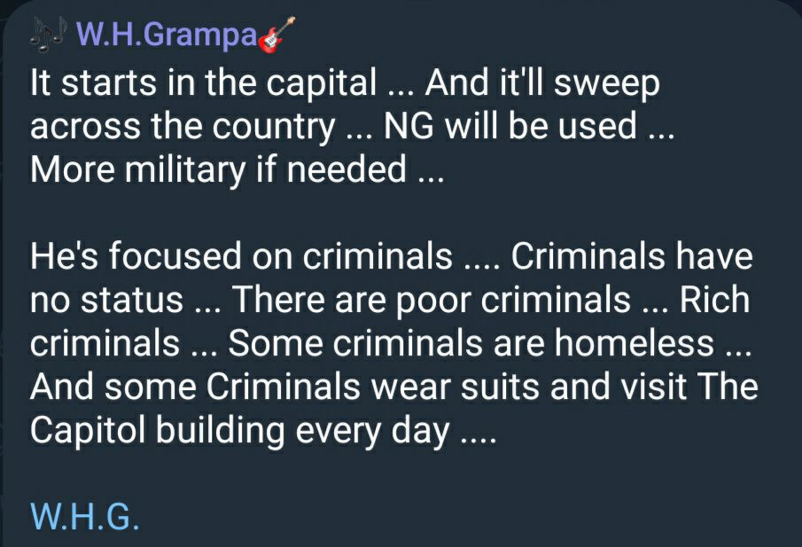Click the phrase "Criminals have" in the message
This screenshot has width=802, height=547.
pyautogui.click(x=632, y=257)
